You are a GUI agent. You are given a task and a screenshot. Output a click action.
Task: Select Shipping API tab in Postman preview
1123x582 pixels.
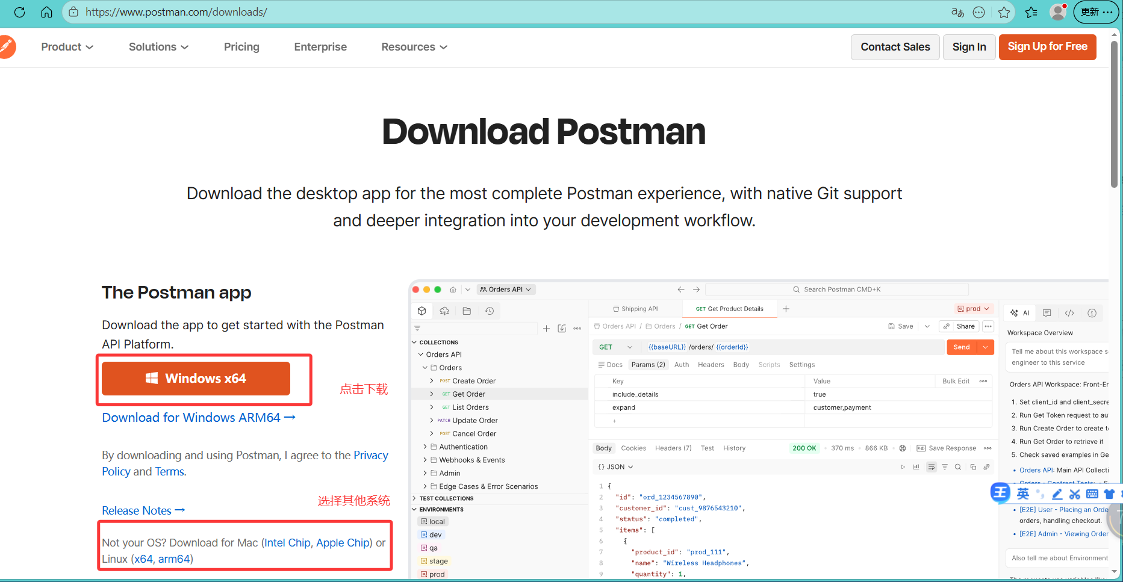(635, 309)
